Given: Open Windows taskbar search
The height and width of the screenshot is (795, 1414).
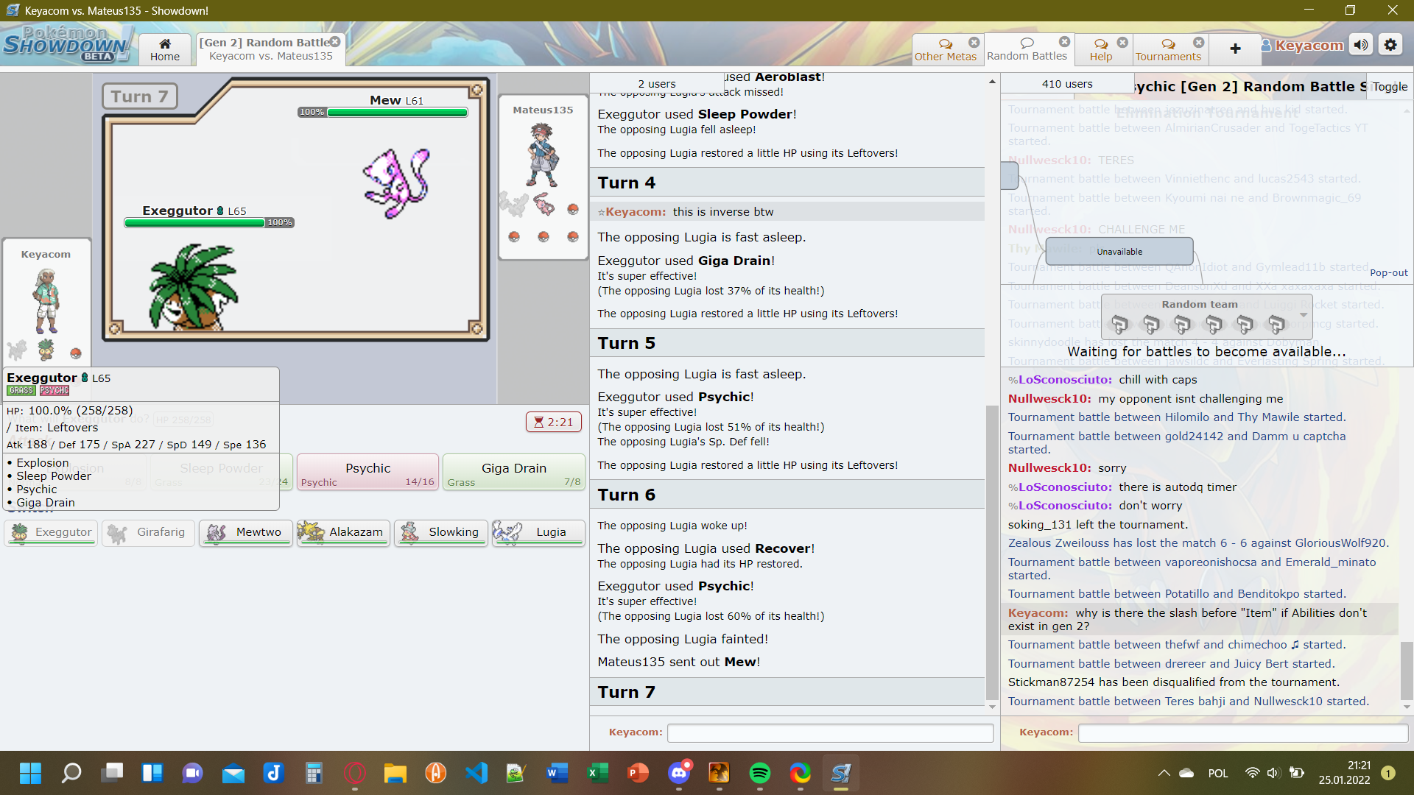Looking at the screenshot, I should pyautogui.click(x=71, y=773).
